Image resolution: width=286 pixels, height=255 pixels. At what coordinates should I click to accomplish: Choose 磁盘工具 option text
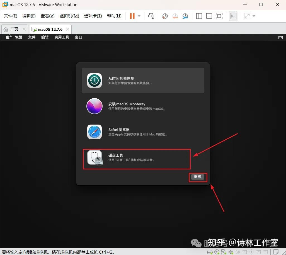[116, 155]
